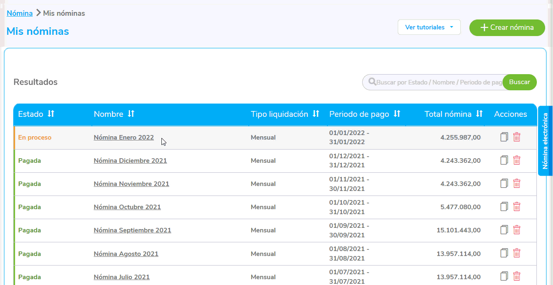The image size is (553, 285).
Task: Sort by Periodo de pago column
Action: (397, 114)
